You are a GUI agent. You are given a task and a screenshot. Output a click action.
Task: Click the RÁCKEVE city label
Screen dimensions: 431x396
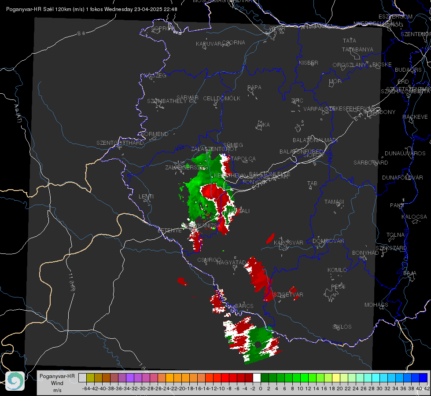415,117
